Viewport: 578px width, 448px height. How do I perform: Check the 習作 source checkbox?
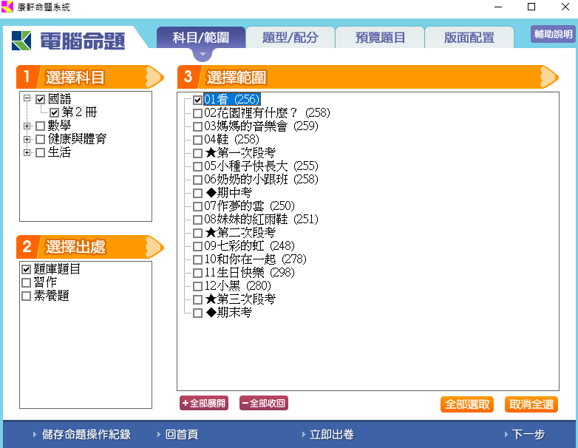[x=27, y=282]
